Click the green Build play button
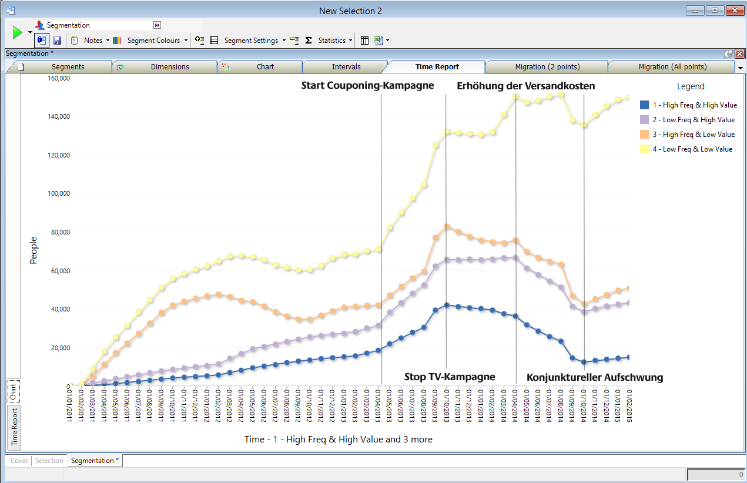 (18, 33)
